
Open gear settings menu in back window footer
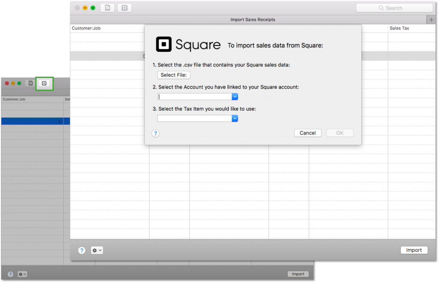(22, 274)
